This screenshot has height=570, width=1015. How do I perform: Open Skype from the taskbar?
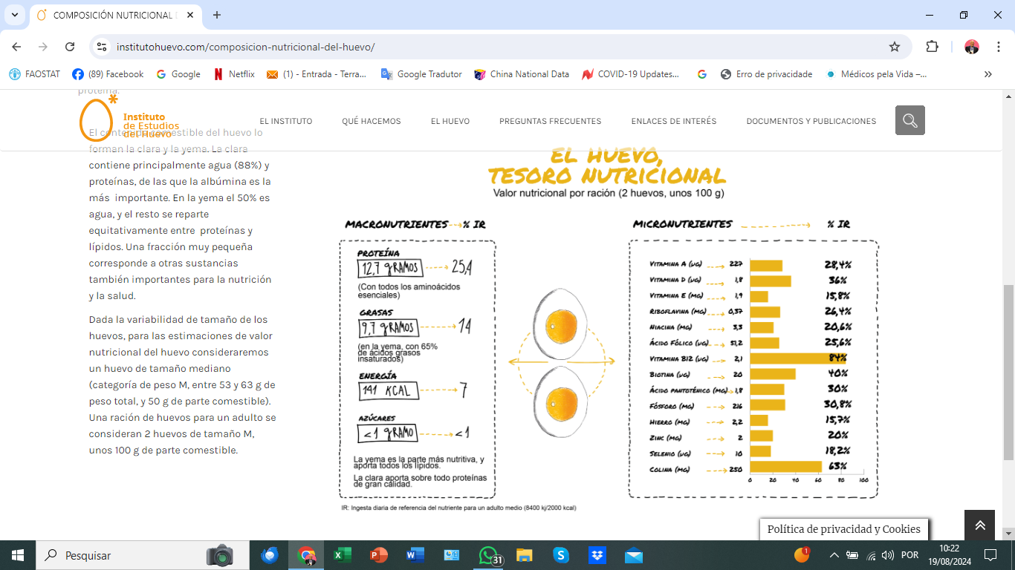pyautogui.click(x=561, y=555)
